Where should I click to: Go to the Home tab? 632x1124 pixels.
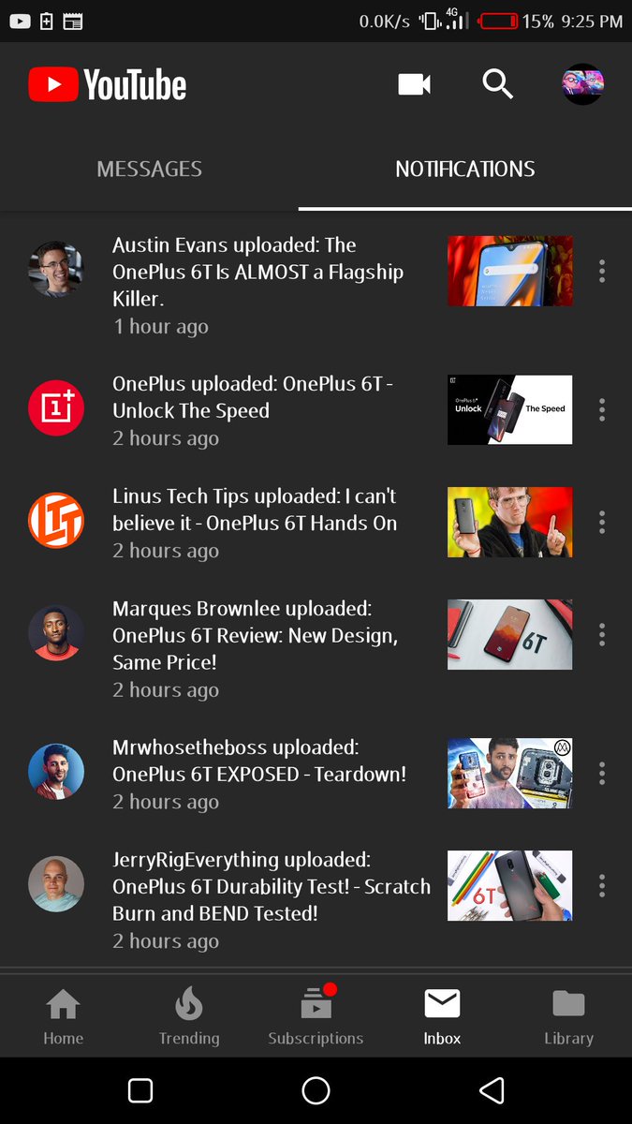[x=63, y=1016]
